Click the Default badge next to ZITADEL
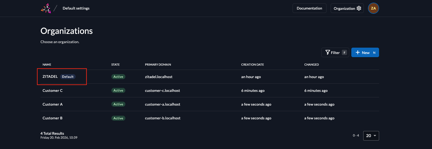The height and width of the screenshot is (149, 432). click(x=68, y=77)
